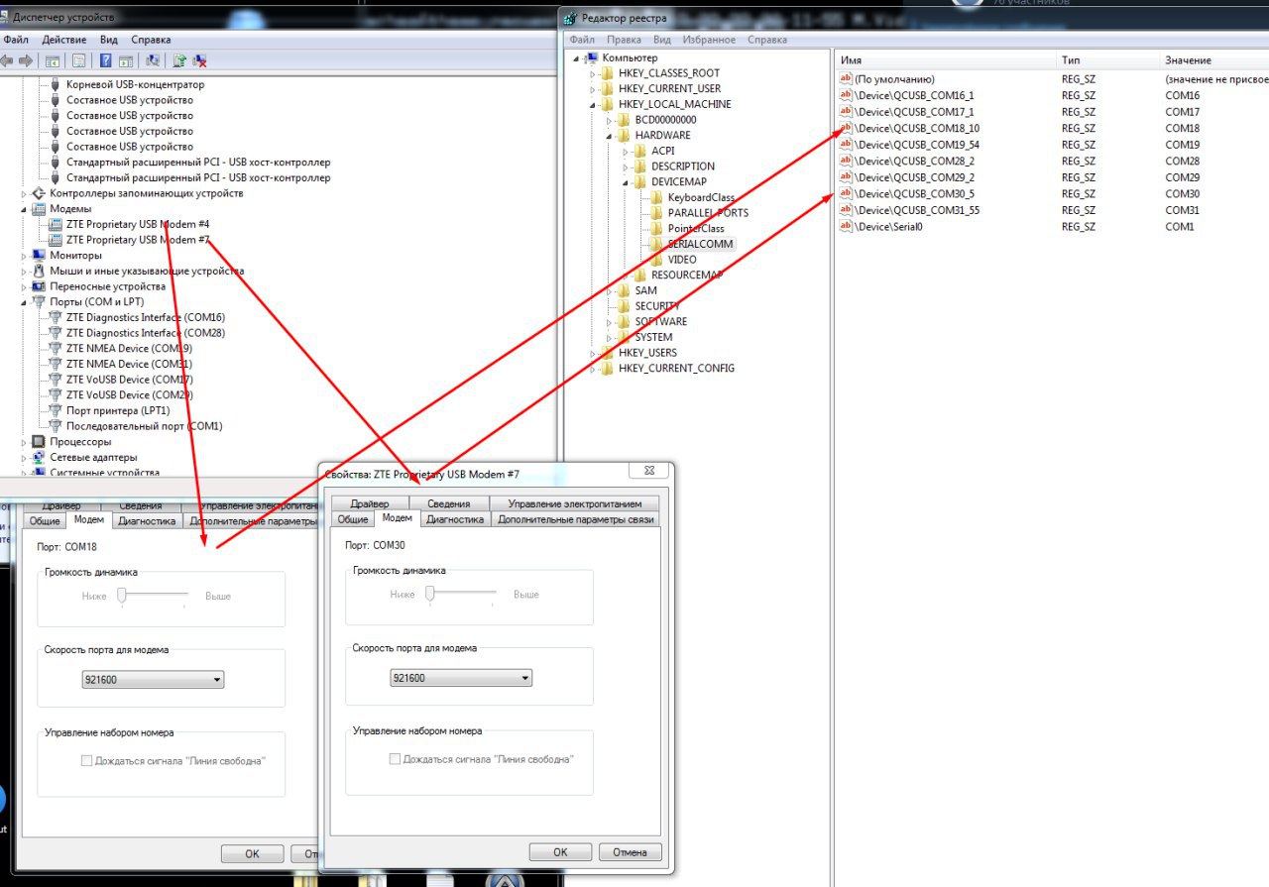Viewport: 1269px width, 887px height.
Task: Open the Properties toolbar icon in Device Manager
Action: click(x=78, y=60)
